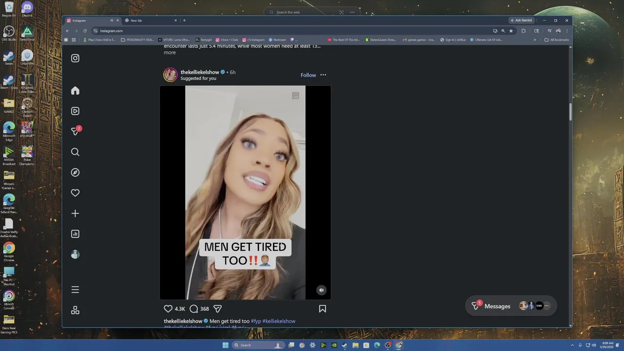Open Explore compass icon in sidebar
This screenshot has height=351, width=624.
tap(75, 173)
